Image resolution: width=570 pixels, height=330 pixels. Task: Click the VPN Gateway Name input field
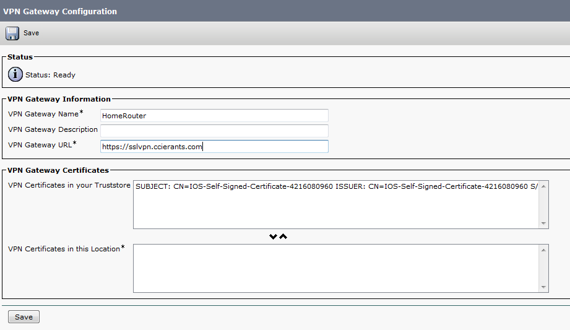[214, 116]
